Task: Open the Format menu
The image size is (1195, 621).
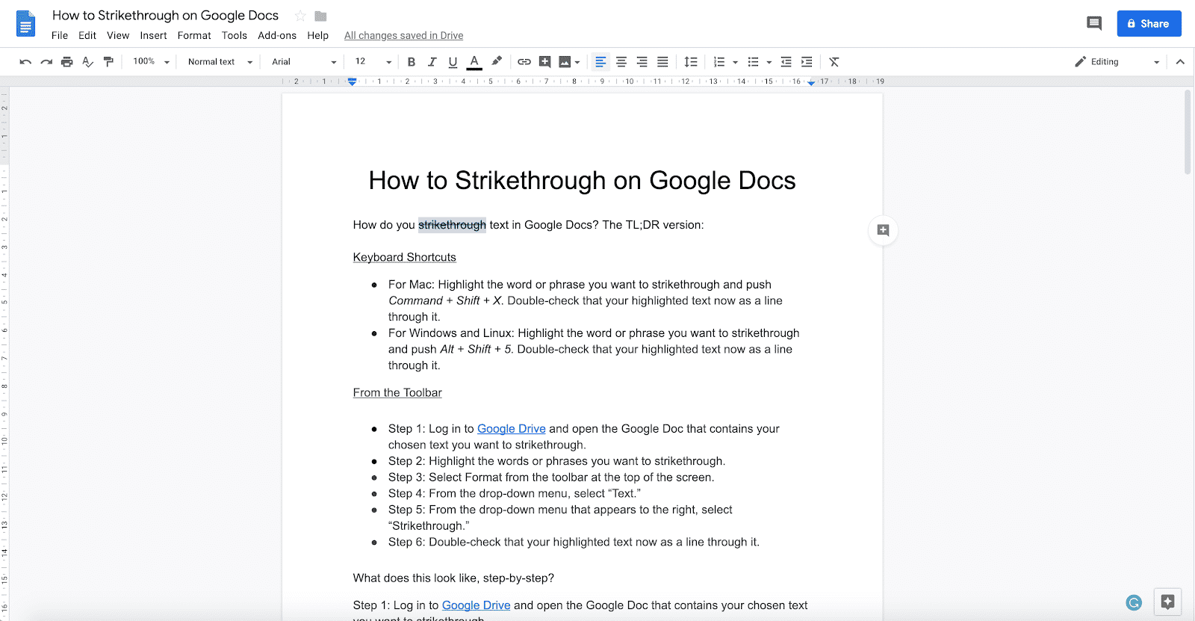Action: click(x=194, y=35)
